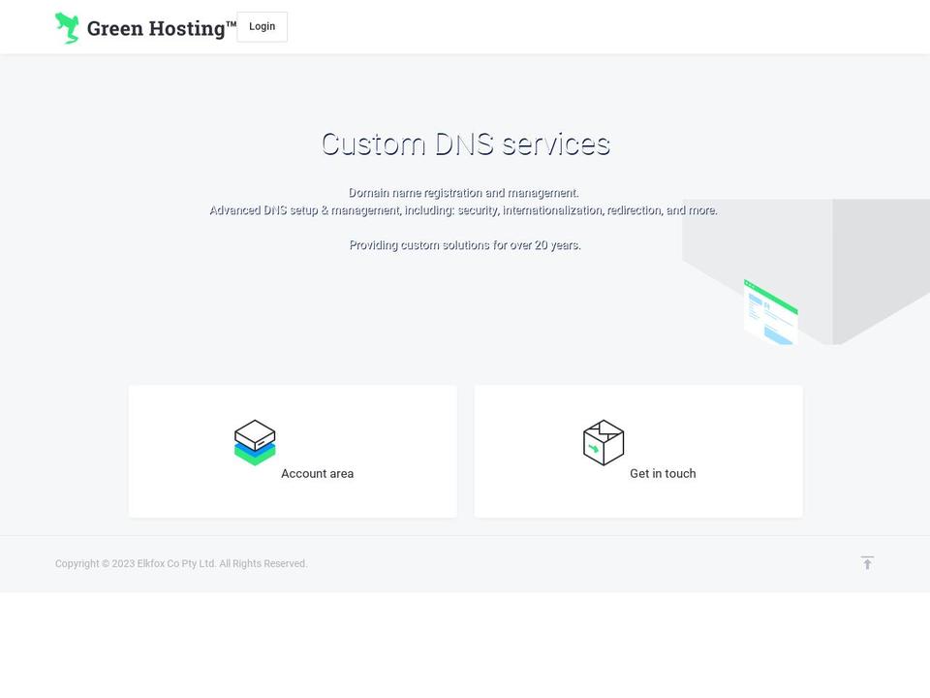This screenshot has height=698, width=930.
Task: Click the 'Custom DNS services' heading
Action: point(466,144)
